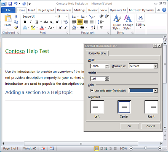Viewport: 168px width, 152px height.
Task: Select the Center alignment option in dialog
Action: 124,107
